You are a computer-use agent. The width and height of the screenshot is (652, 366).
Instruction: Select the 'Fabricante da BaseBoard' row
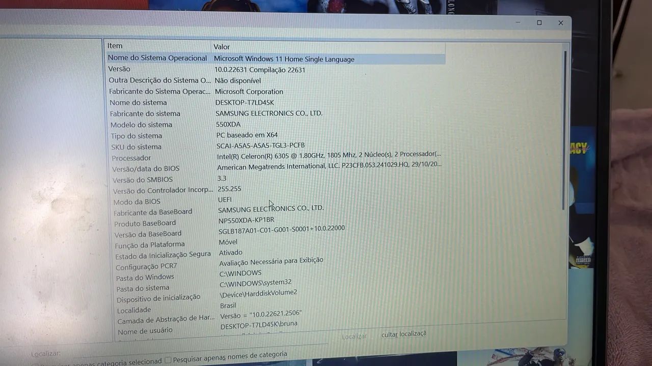coord(153,212)
